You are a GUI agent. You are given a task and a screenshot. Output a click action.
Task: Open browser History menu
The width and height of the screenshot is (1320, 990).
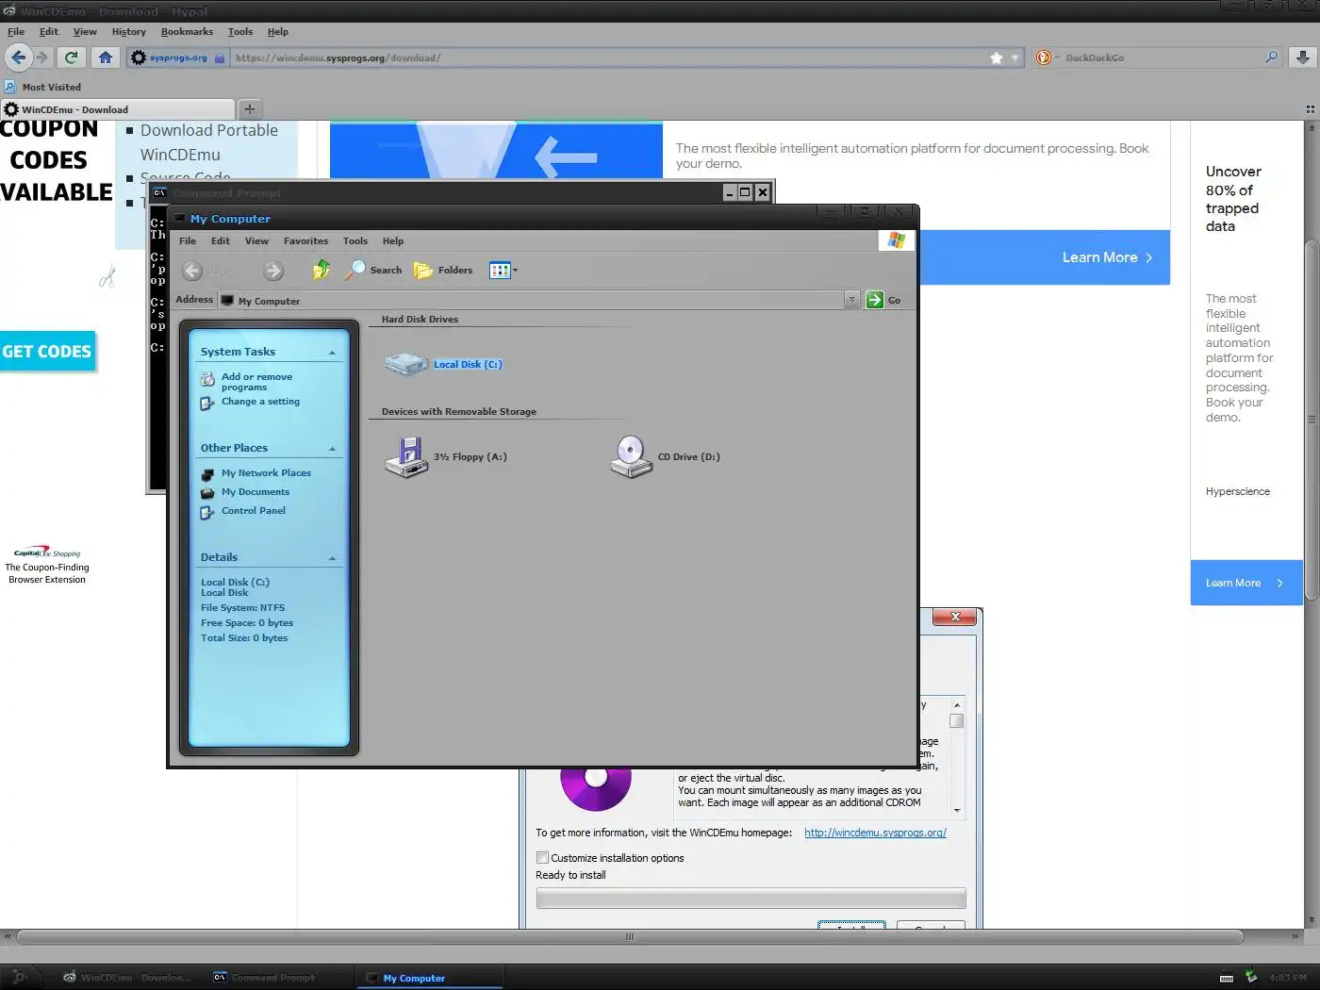[x=128, y=31]
